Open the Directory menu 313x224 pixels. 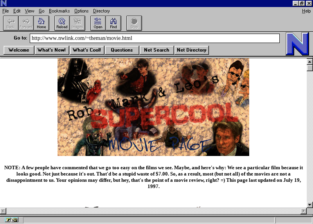click(x=101, y=11)
